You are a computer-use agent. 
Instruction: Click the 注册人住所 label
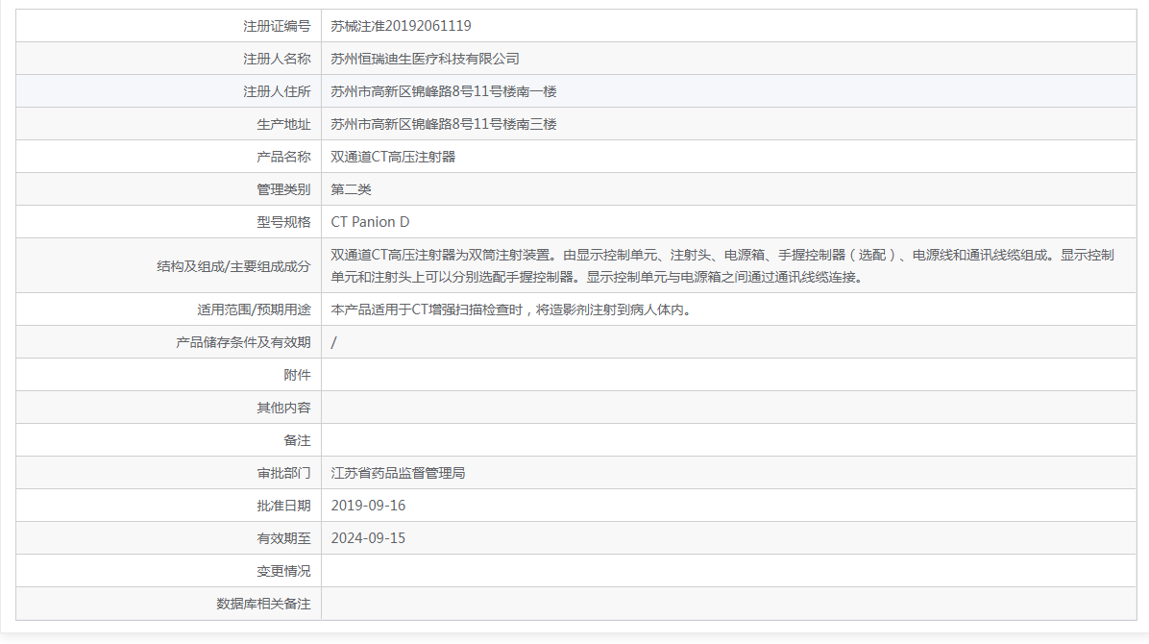tap(277, 91)
